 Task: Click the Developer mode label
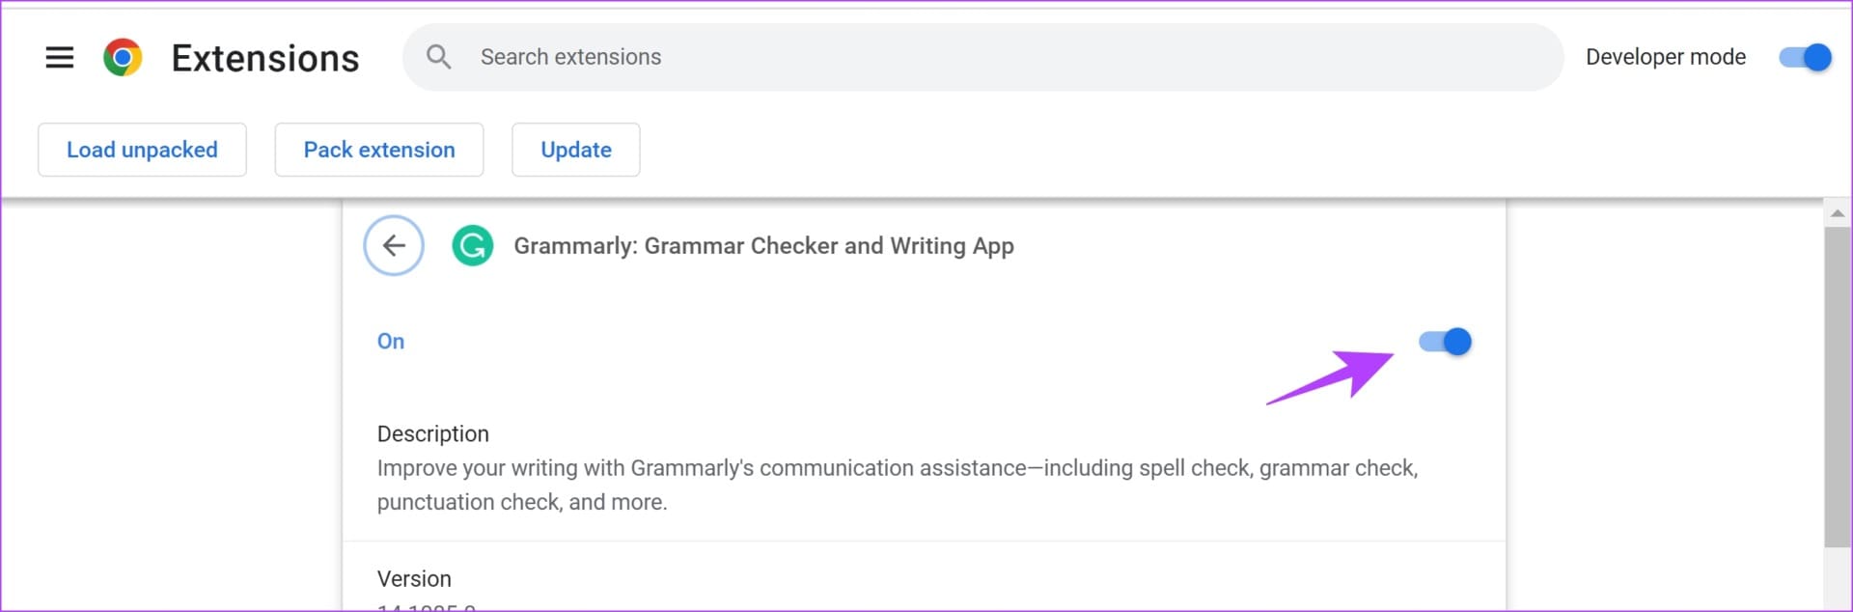pos(1666,57)
